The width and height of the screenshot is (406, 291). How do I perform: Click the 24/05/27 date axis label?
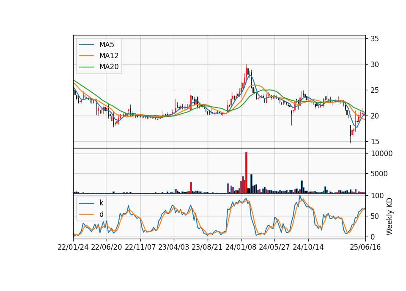coord(274,248)
